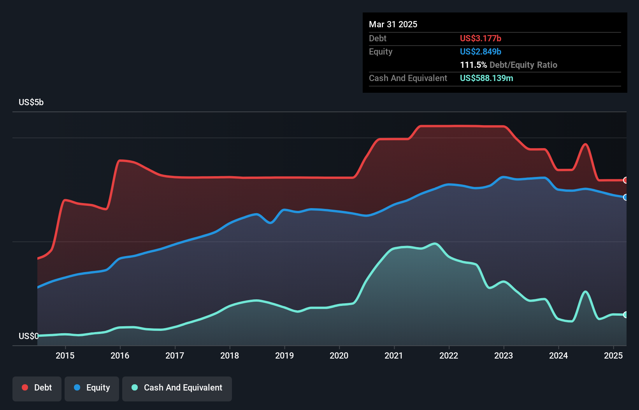
Task: Click the 2019 x-axis label
Action: (284, 355)
